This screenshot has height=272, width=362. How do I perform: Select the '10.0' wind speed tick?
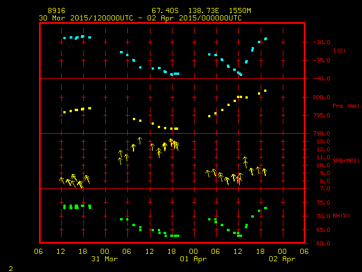coord(324,165)
